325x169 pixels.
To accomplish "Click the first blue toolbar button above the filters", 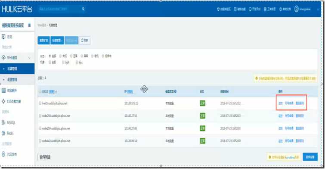I will pos(44,40).
